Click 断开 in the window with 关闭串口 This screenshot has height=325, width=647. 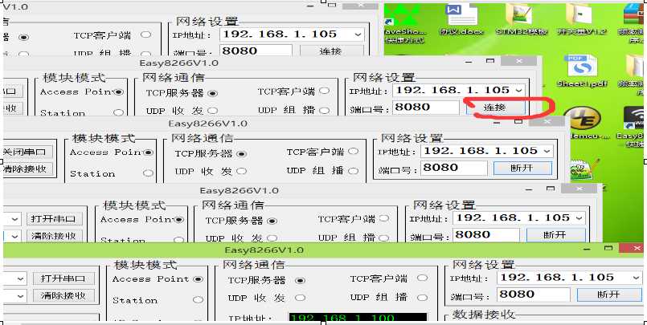522,168
